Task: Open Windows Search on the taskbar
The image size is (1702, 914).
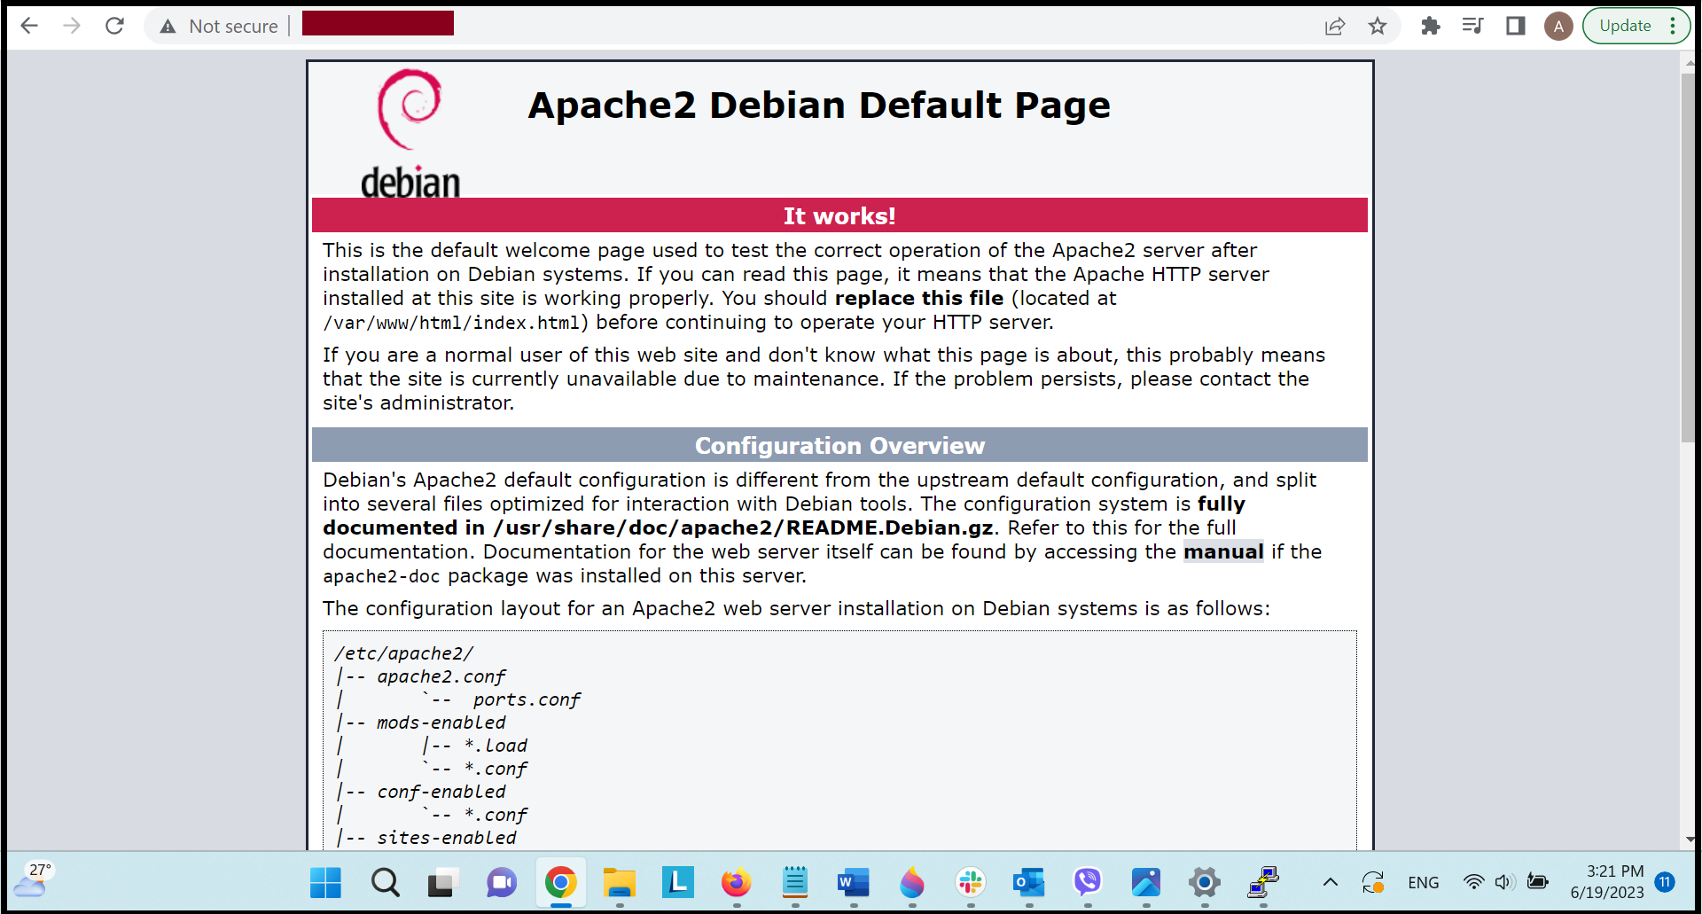Action: pyautogui.click(x=385, y=882)
